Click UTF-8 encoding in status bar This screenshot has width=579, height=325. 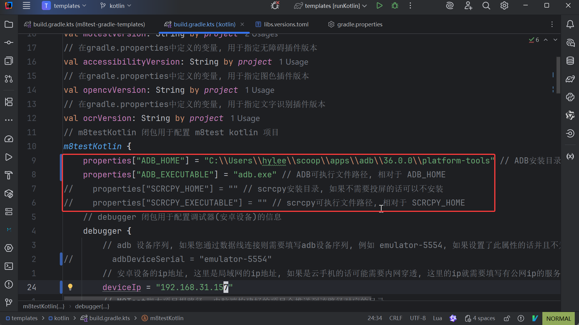point(418,318)
